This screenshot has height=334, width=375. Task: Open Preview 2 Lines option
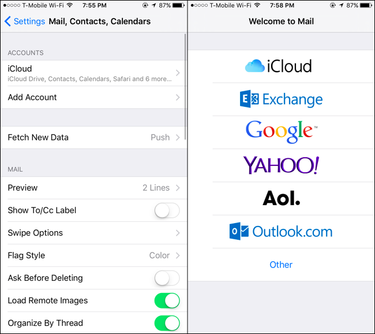[93, 188]
